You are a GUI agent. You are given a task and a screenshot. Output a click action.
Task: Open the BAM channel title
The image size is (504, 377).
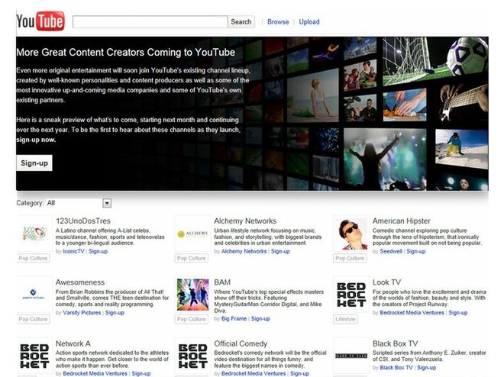pyautogui.click(x=222, y=282)
